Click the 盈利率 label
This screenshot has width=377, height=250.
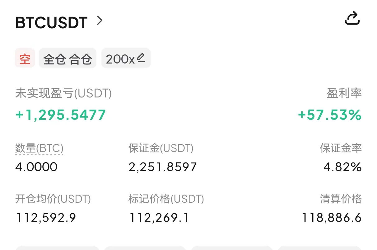pyautogui.click(x=344, y=93)
